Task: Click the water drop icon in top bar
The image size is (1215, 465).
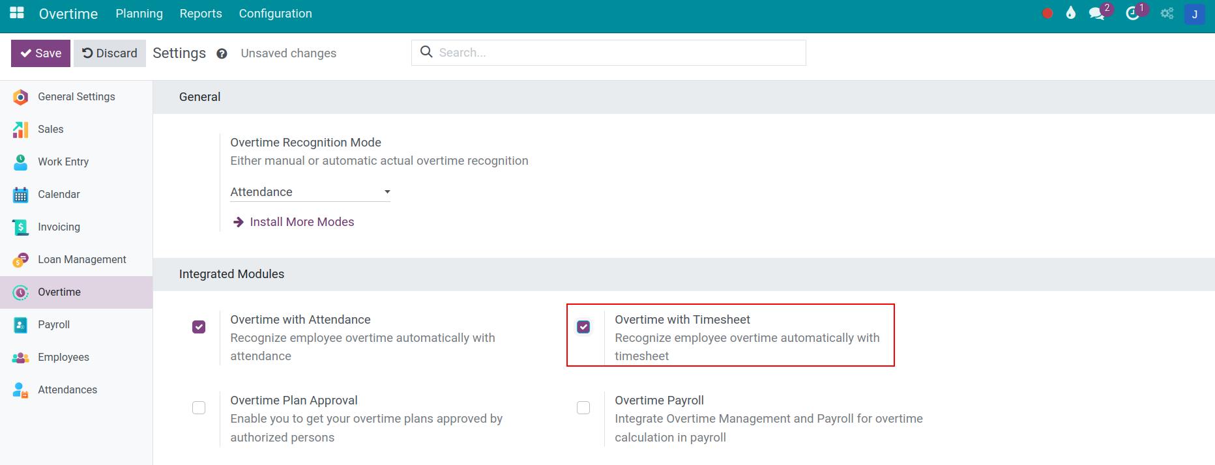Action: (x=1071, y=14)
